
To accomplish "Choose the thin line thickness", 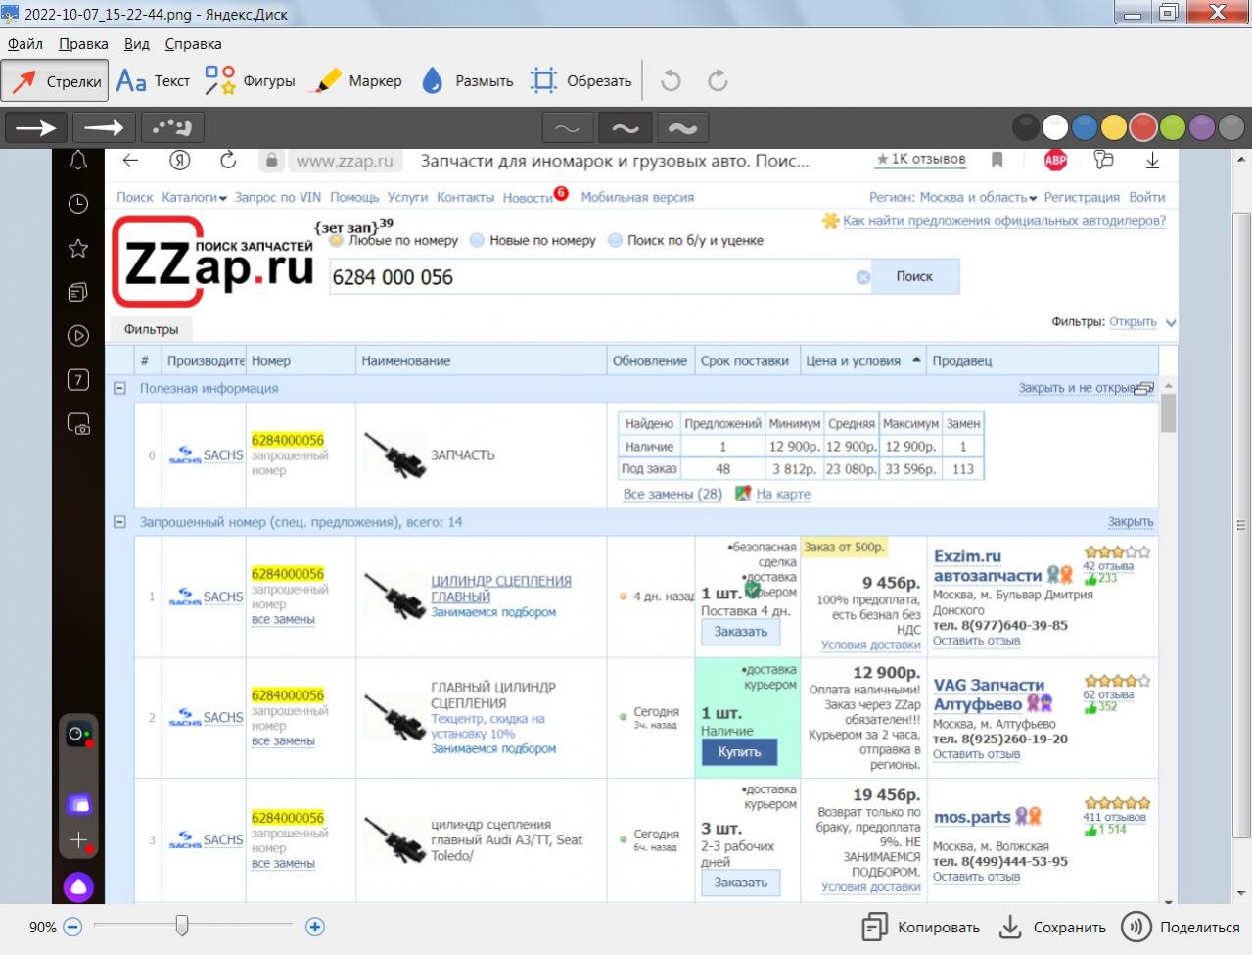I will (567, 127).
